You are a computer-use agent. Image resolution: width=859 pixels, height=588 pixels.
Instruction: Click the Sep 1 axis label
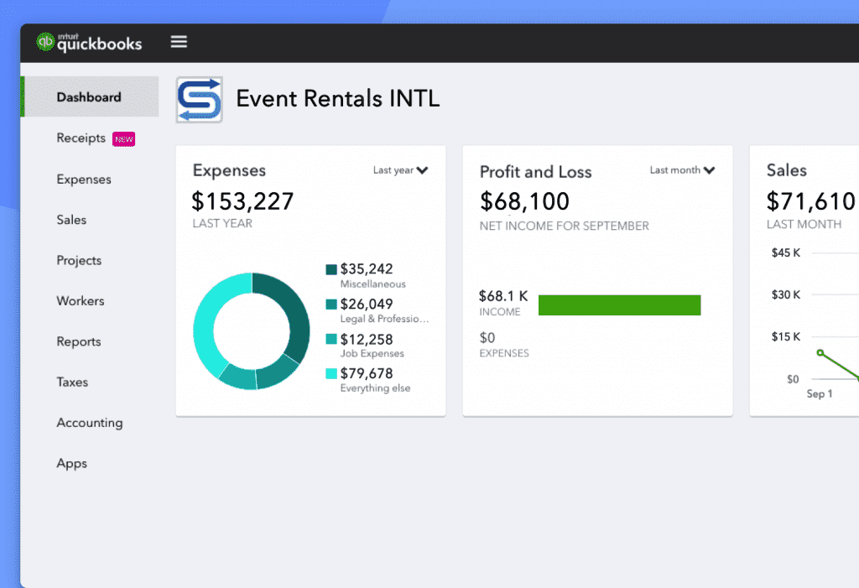(820, 393)
